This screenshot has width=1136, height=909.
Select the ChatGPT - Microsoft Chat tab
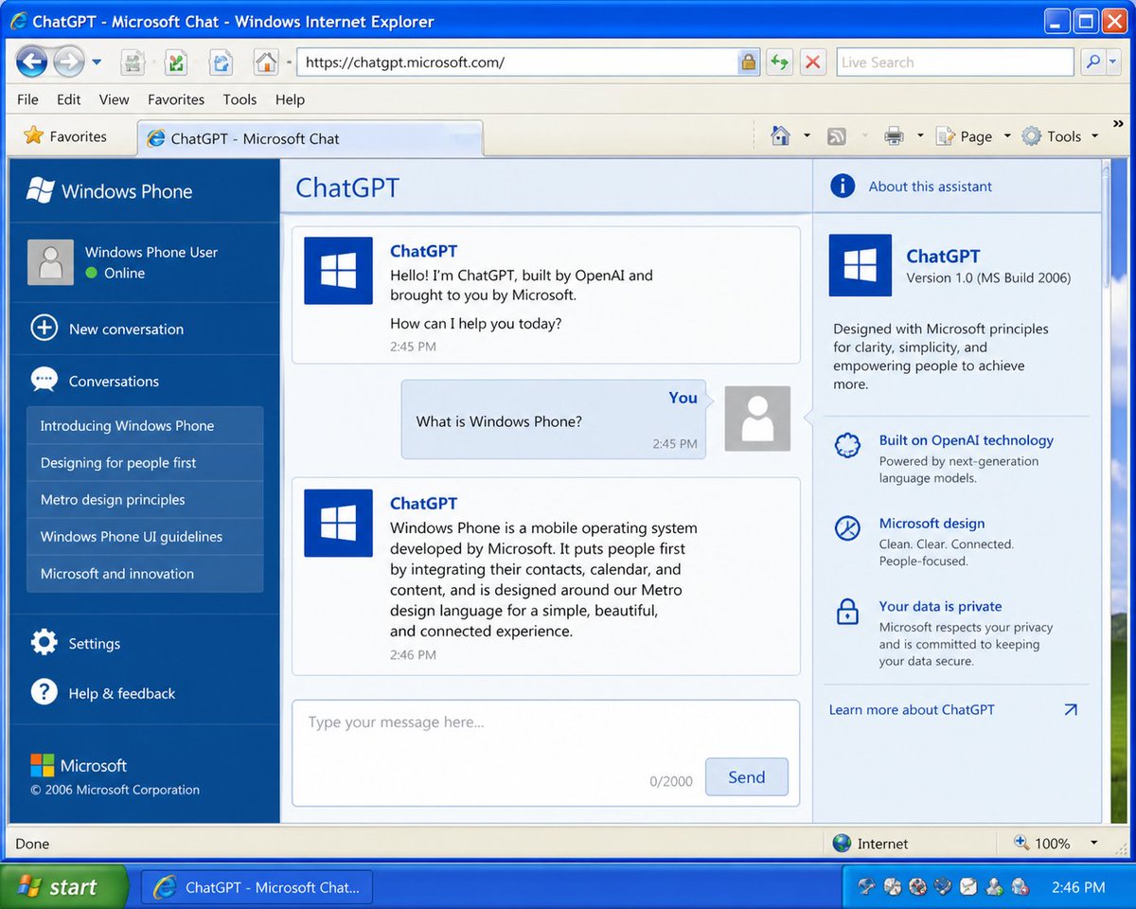(x=310, y=138)
